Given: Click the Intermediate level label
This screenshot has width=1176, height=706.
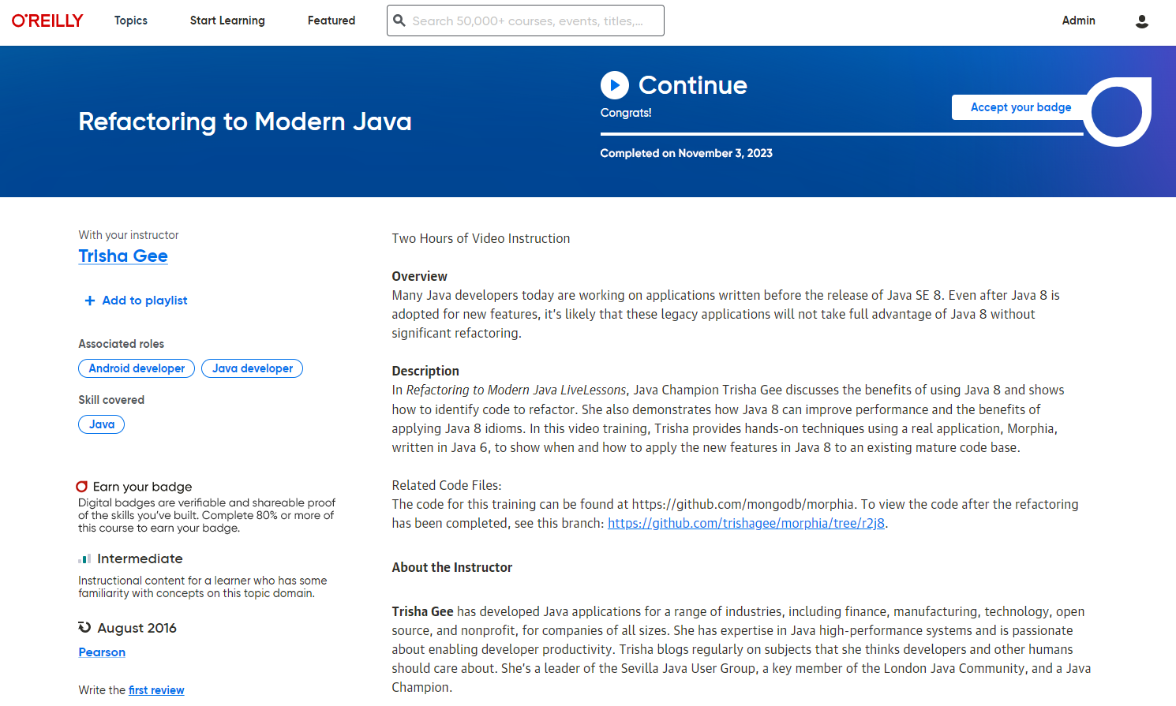Looking at the screenshot, I should coord(140,558).
